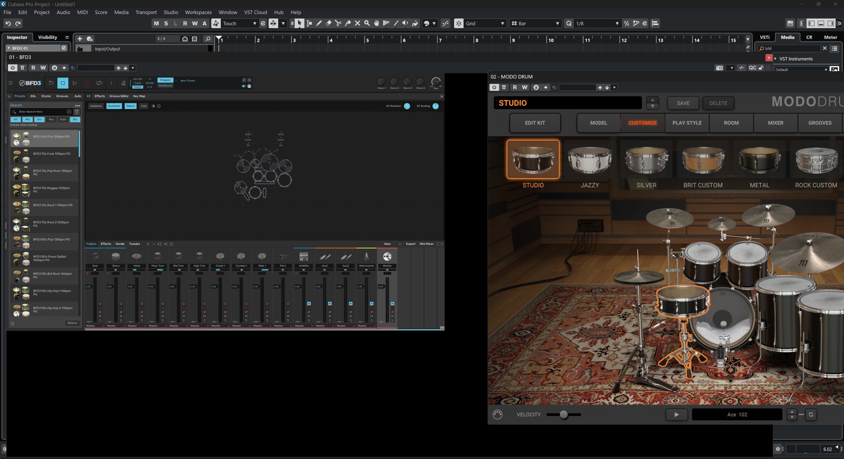Open Find Tracks magnifier above track list
Viewport: 844px width, 459px height.
click(x=208, y=39)
